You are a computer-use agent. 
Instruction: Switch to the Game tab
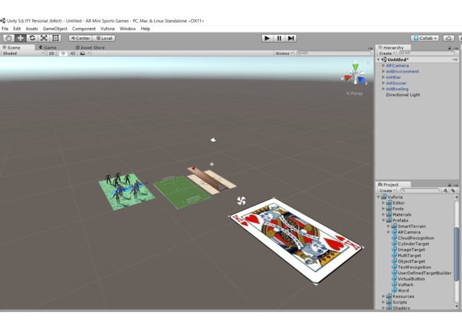pyautogui.click(x=48, y=47)
